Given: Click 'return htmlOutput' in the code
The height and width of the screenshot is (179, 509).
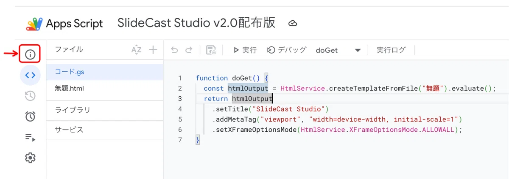Looking at the screenshot, I should coord(238,99).
